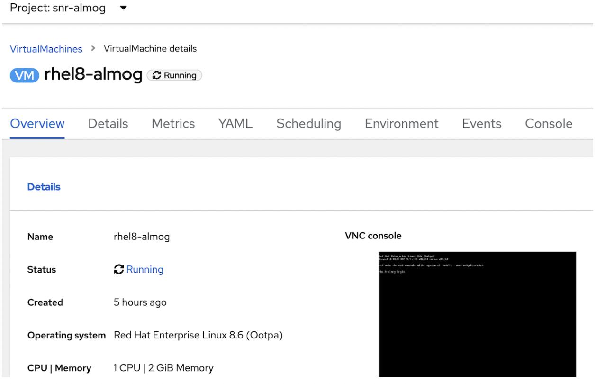The width and height of the screenshot is (596, 384).
Task: Open the Console tab
Action: tap(549, 124)
